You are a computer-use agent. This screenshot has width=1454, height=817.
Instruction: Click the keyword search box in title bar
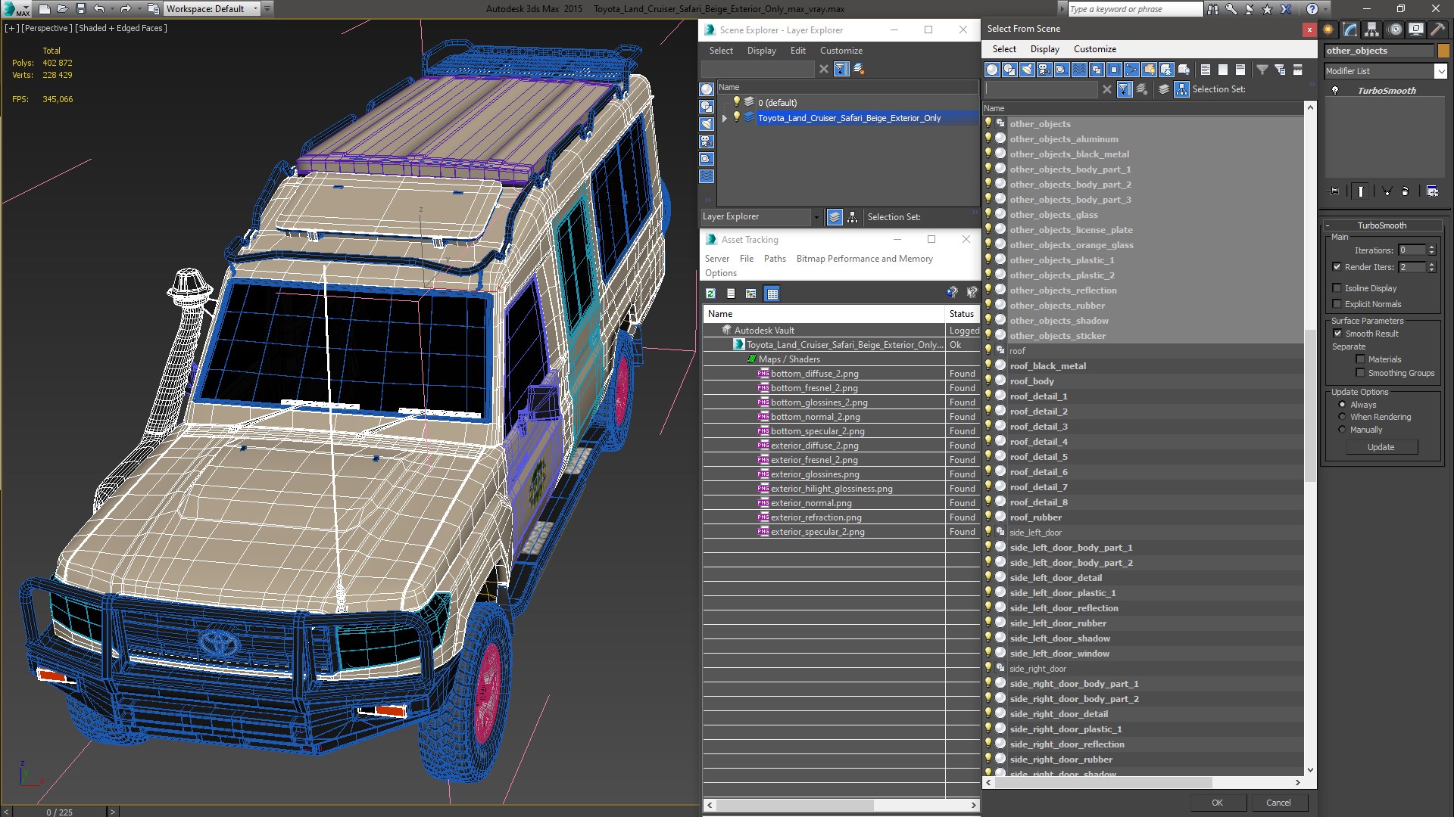point(1134,9)
